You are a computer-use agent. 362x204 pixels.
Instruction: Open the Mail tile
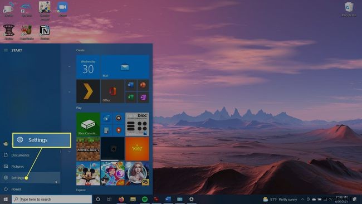pyautogui.click(x=125, y=67)
